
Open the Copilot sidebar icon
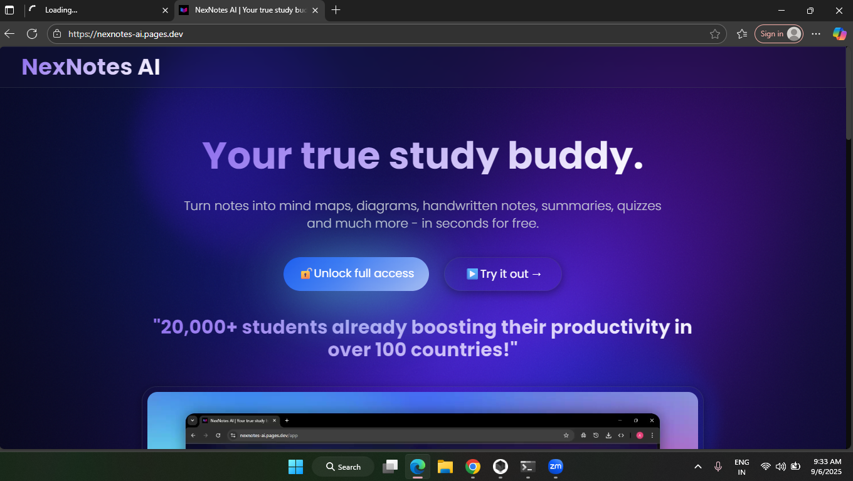[x=839, y=34]
